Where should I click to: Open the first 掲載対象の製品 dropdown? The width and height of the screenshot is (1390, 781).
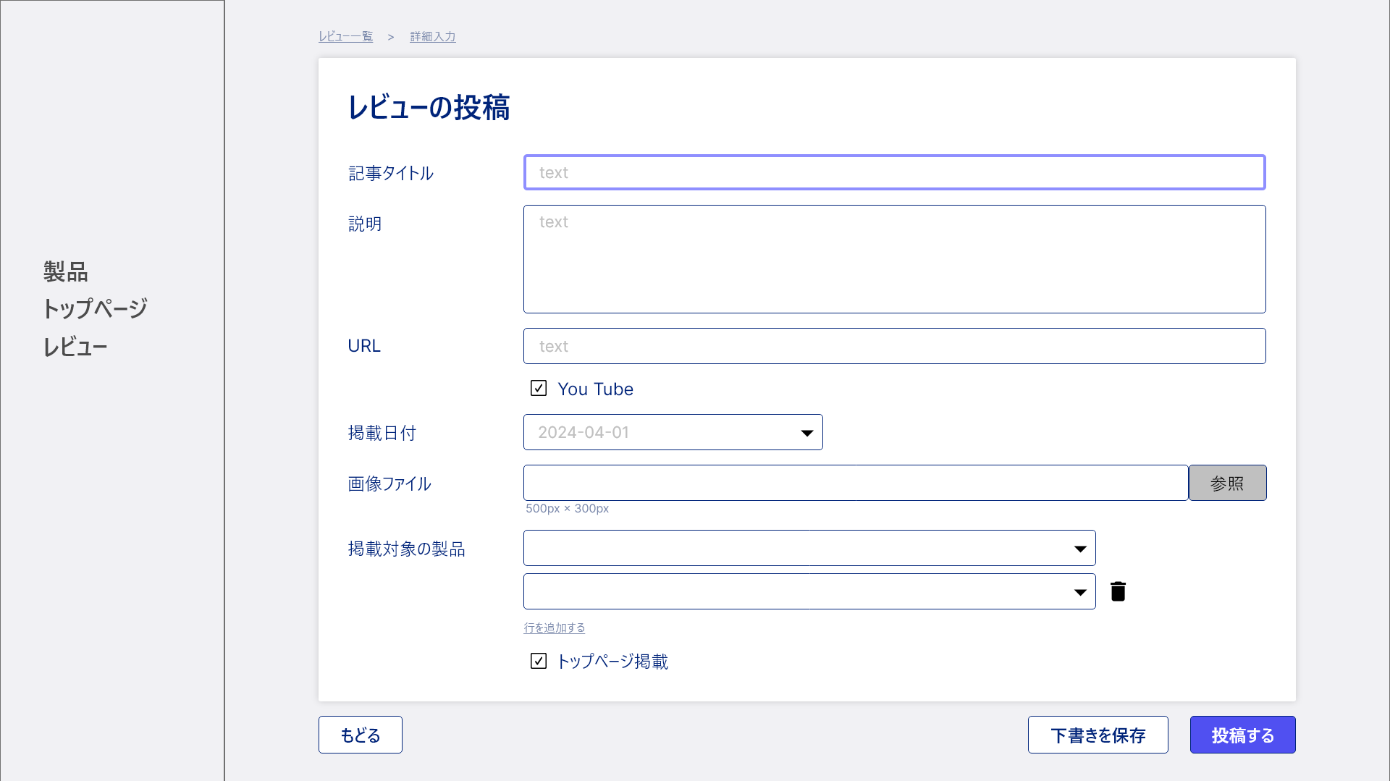point(809,548)
